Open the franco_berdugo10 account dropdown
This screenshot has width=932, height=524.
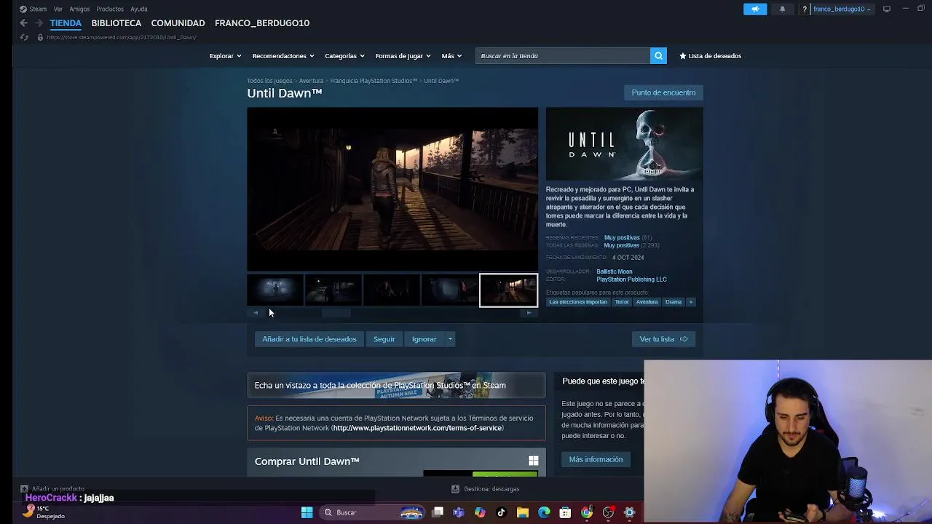click(x=842, y=9)
